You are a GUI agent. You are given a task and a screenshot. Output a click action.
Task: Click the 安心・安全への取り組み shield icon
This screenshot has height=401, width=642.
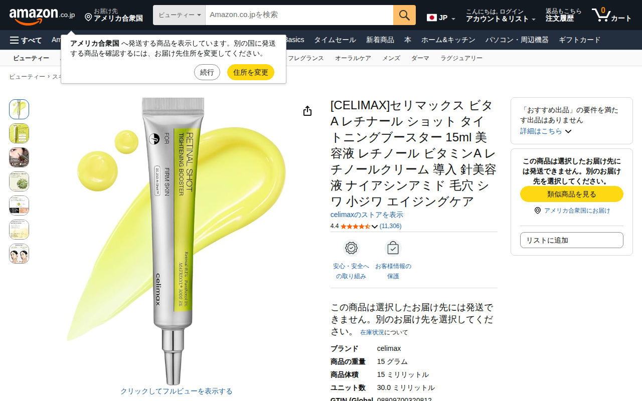pyautogui.click(x=351, y=248)
